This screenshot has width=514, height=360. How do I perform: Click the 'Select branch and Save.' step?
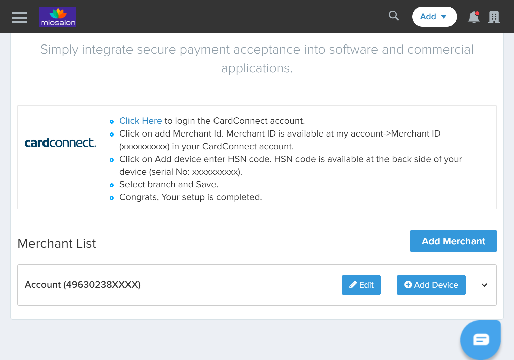[169, 184]
